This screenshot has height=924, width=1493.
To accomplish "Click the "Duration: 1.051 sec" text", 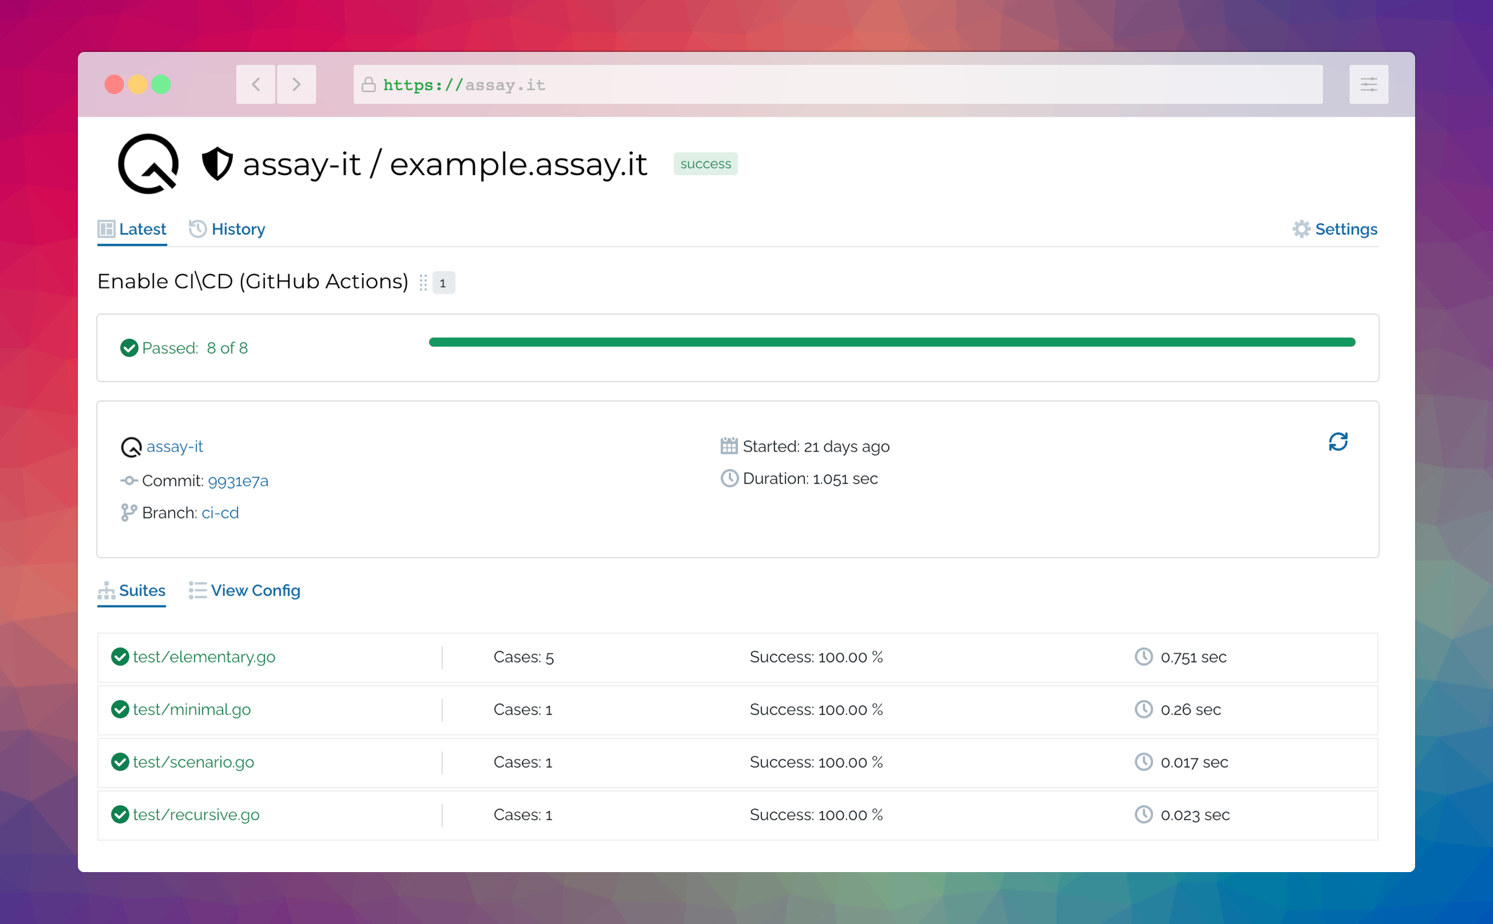I will tap(810, 479).
